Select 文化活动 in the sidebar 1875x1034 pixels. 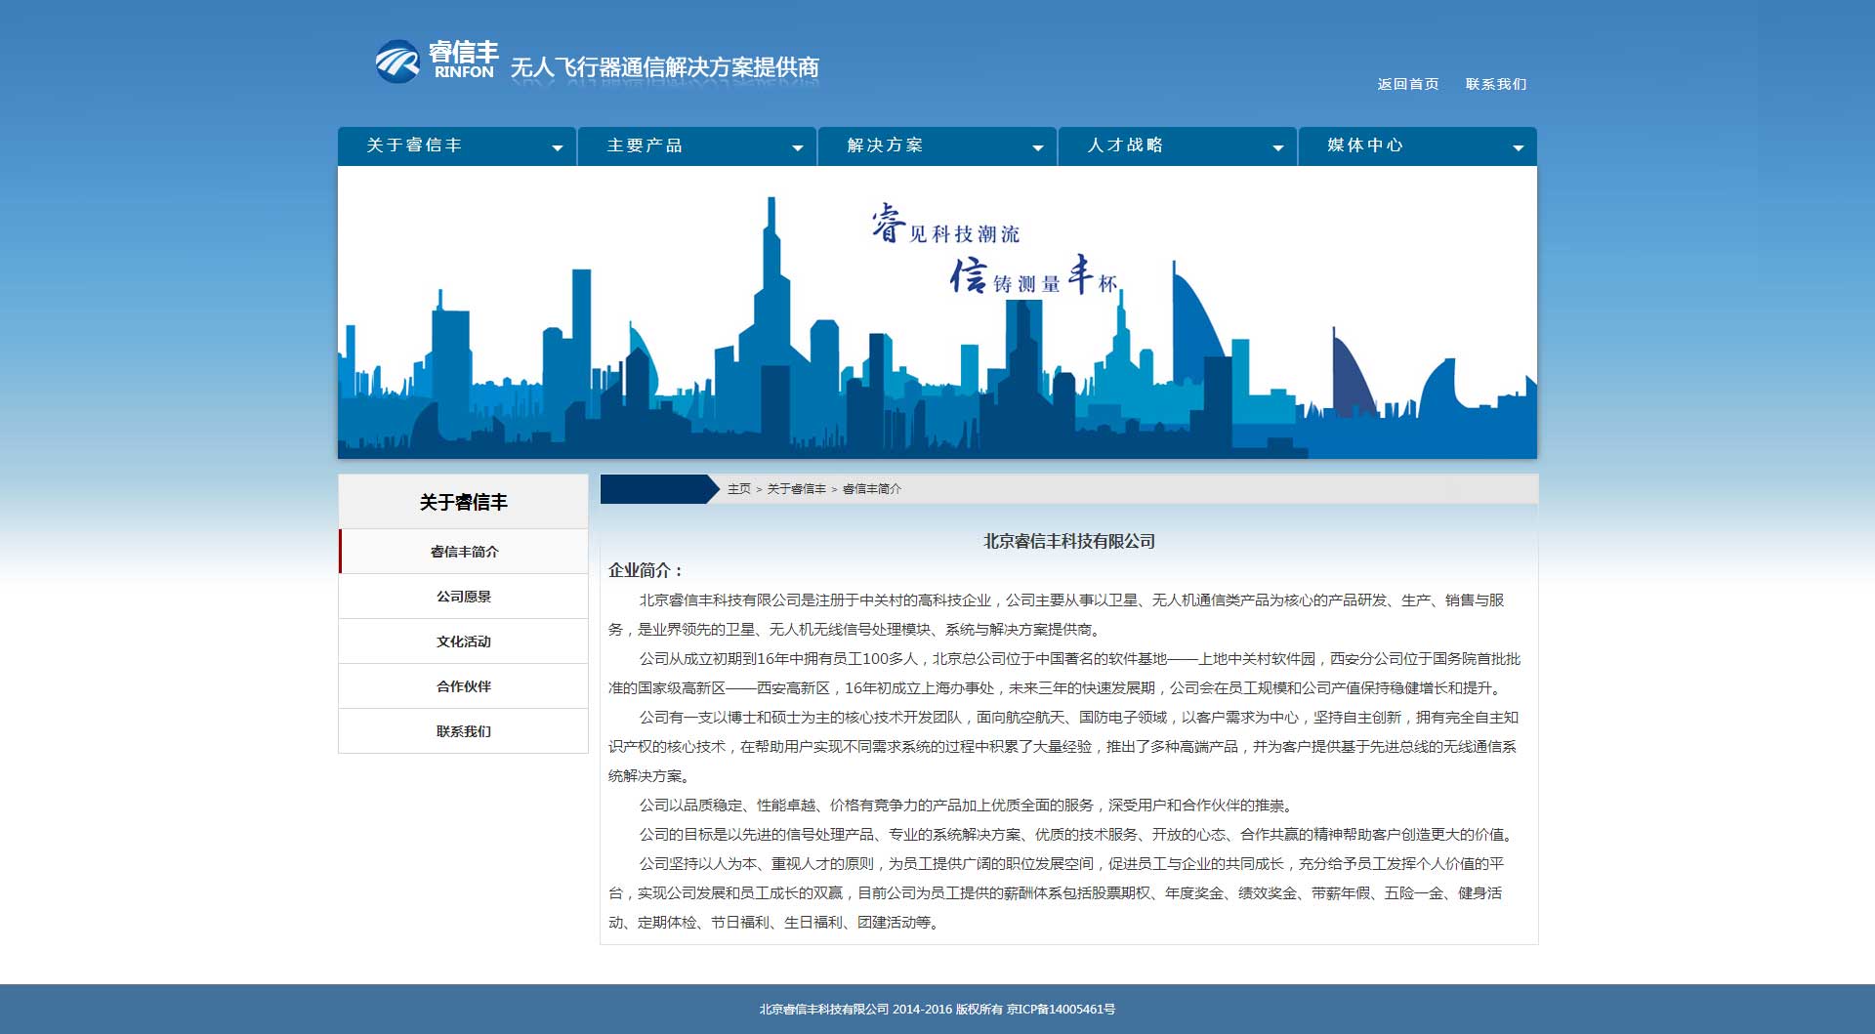(464, 641)
